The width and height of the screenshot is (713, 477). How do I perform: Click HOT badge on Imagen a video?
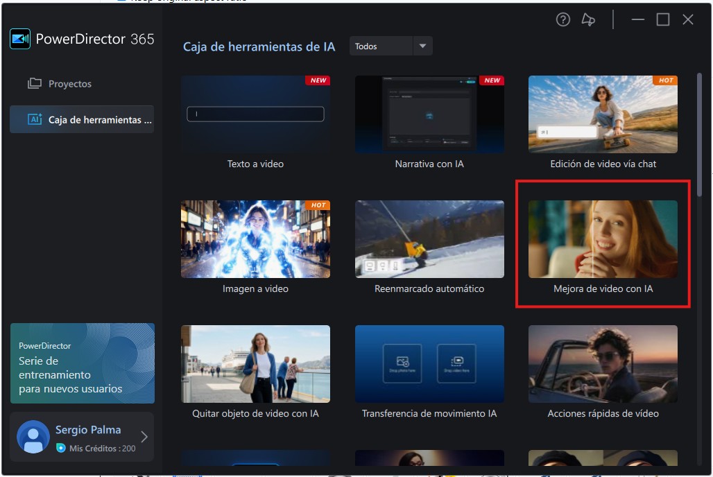(318, 205)
